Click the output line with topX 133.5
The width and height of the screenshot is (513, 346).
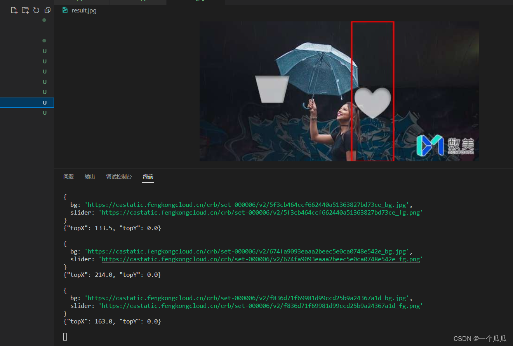point(112,228)
